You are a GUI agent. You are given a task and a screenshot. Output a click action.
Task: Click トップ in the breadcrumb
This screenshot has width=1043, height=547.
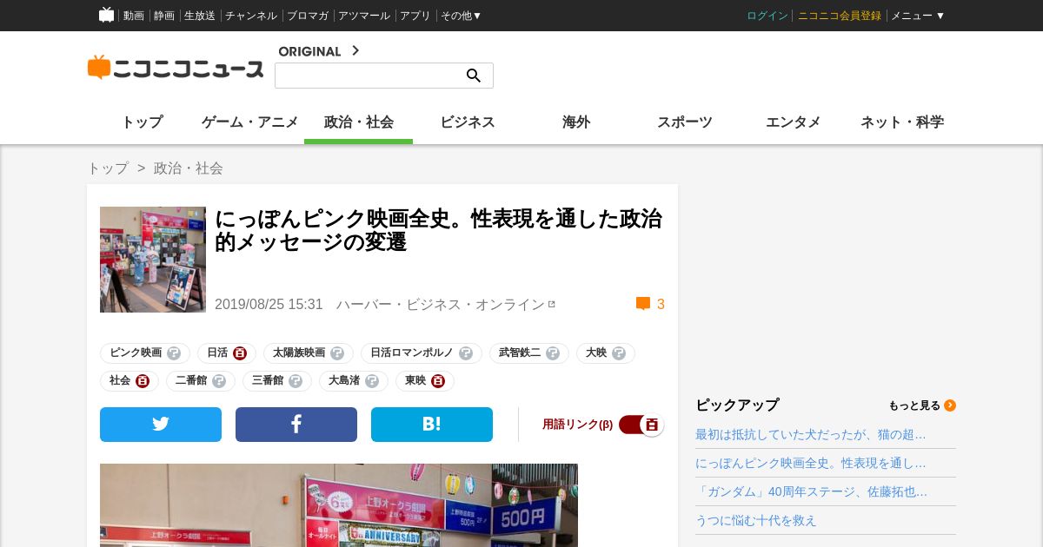point(108,168)
